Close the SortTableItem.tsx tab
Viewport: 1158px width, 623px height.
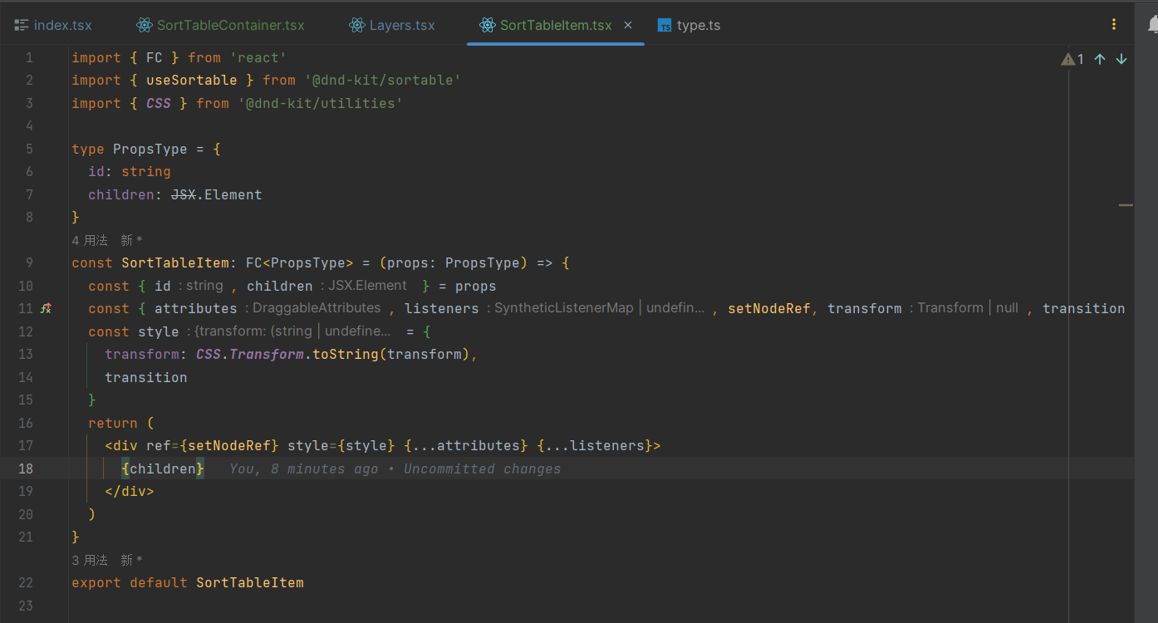(628, 25)
